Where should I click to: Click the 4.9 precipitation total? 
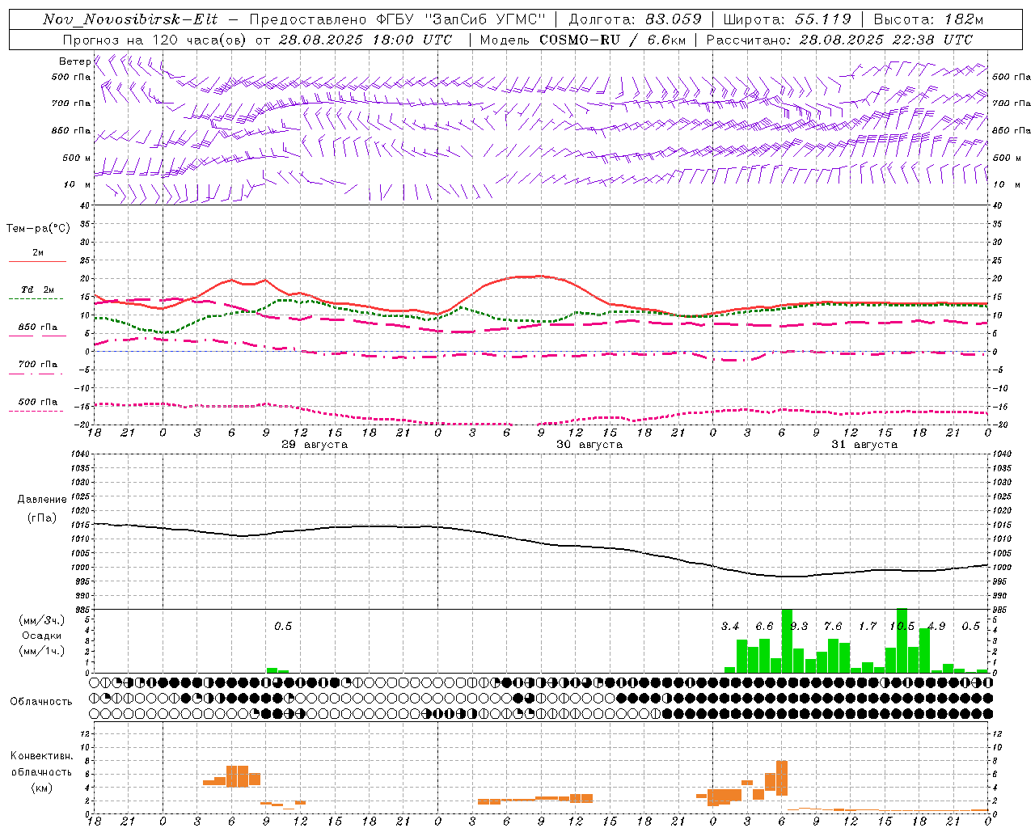click(x=936, y=626)
